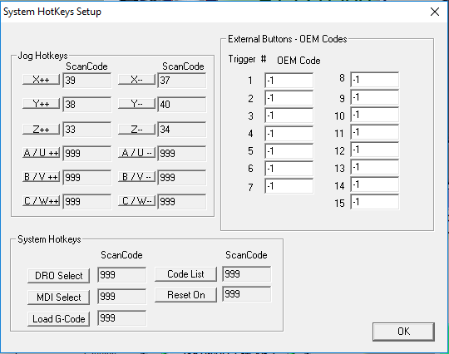This screenshot has height=354, width=449.
Task: Choose the Y++ jog button
Action: coord(42,104)
